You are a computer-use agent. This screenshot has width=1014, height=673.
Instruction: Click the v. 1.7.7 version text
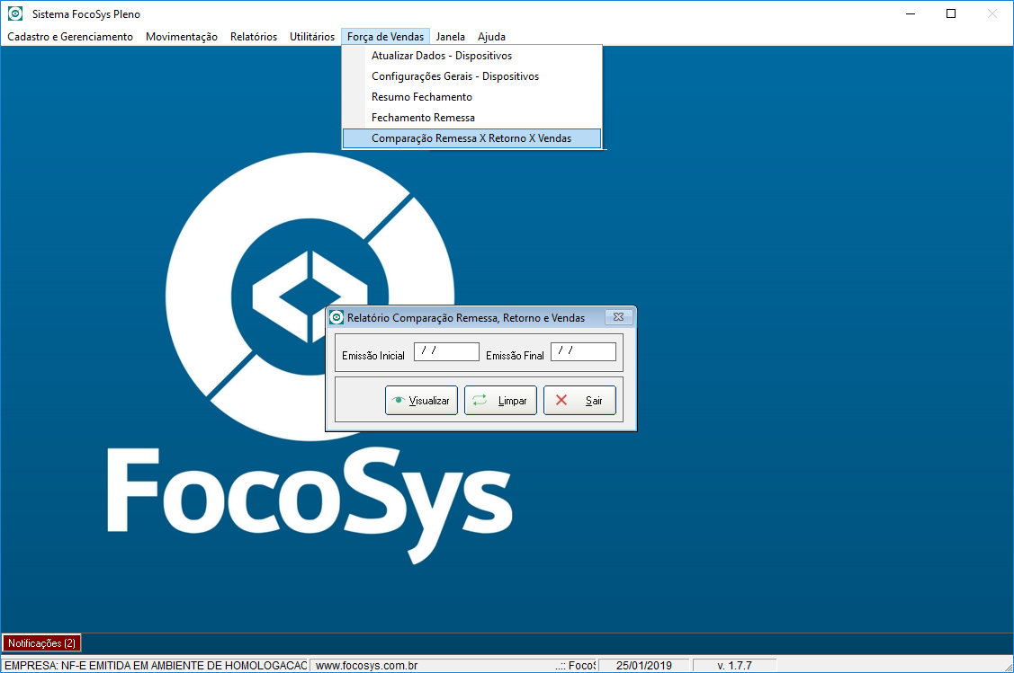pos(734,665)
